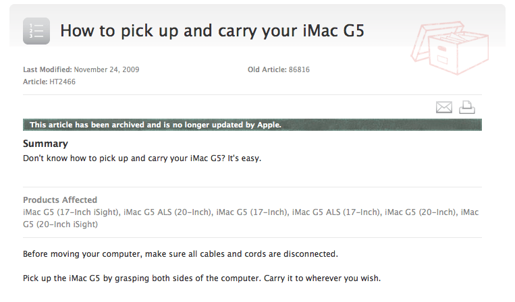Click the Products Affected heading
The height and width of the screenshot is (302, 515).
pyautogui.click(x=60, y=200)
